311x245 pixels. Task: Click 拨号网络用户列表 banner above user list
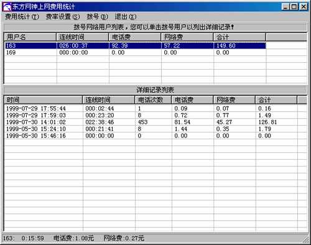tap(155, 27)
